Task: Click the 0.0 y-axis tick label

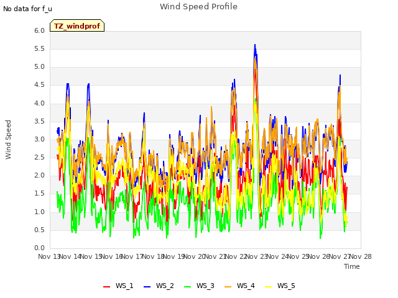Action: point(39,248)
